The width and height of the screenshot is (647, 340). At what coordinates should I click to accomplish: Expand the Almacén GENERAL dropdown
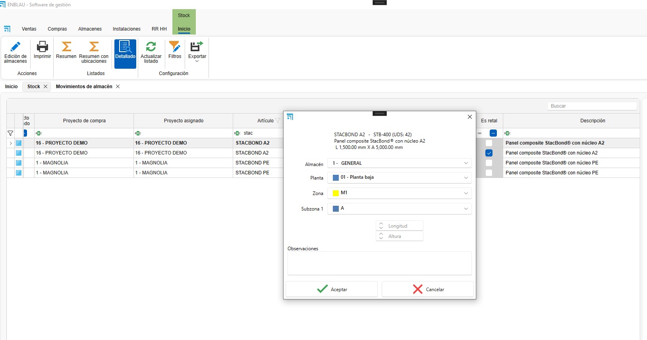466,163
